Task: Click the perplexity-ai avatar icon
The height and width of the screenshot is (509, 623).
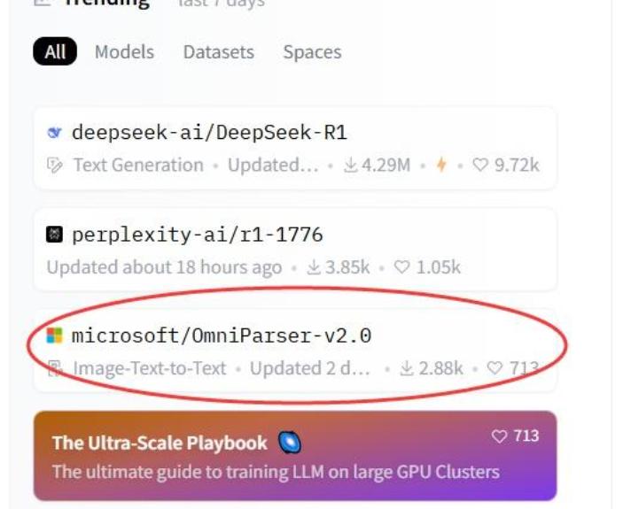Action: (x=54, y=235)
